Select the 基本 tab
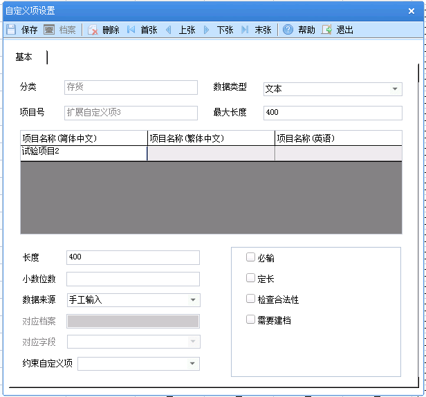The image size is (426, 397). pos(24,57)
